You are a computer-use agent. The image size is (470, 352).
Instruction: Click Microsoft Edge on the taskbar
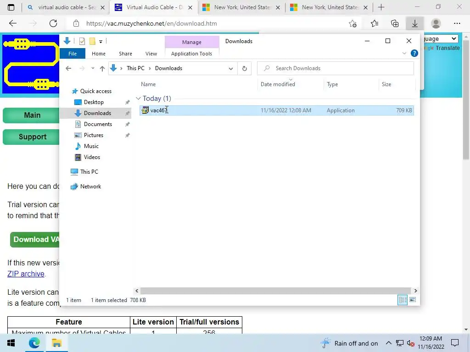[x=34, y=343]
